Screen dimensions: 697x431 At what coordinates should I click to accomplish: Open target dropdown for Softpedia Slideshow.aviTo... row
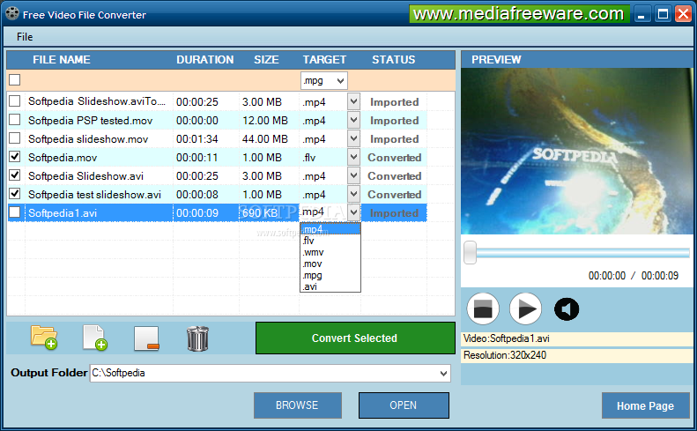click(353, 102)
